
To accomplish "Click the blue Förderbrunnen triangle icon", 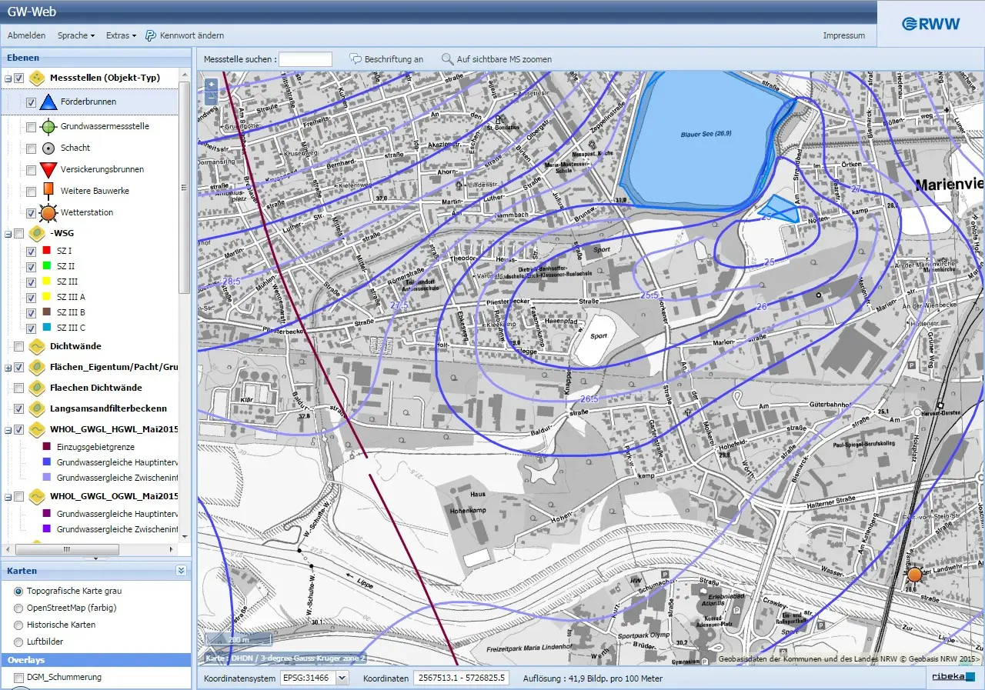I will pos(48,102).
